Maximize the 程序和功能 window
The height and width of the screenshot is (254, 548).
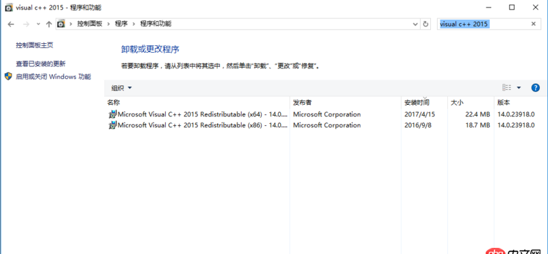(x=512, y=8)
